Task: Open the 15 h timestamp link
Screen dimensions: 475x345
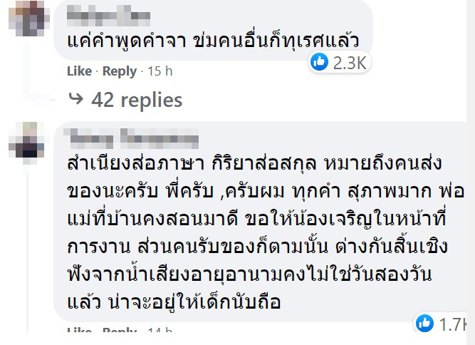Action: [x=160, y=71]
